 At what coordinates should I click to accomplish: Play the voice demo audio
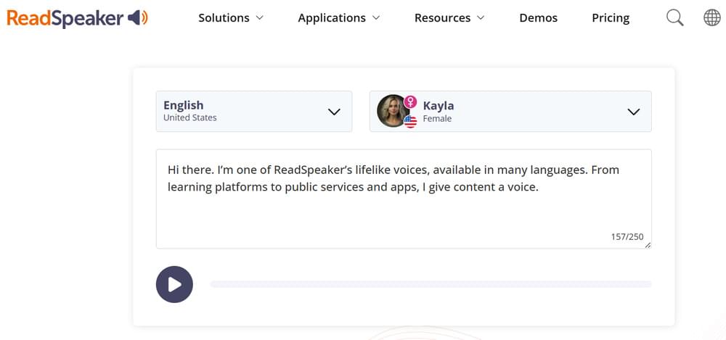[x=174, y=284]
